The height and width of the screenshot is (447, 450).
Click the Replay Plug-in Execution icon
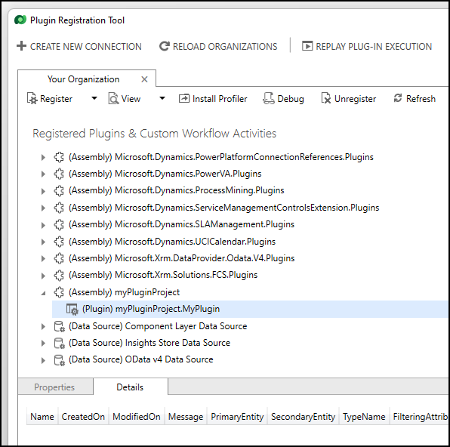[x=307, y=46]
